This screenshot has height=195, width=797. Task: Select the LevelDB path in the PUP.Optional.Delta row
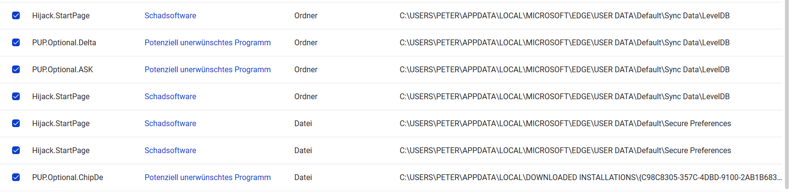[x=564, y=42]
